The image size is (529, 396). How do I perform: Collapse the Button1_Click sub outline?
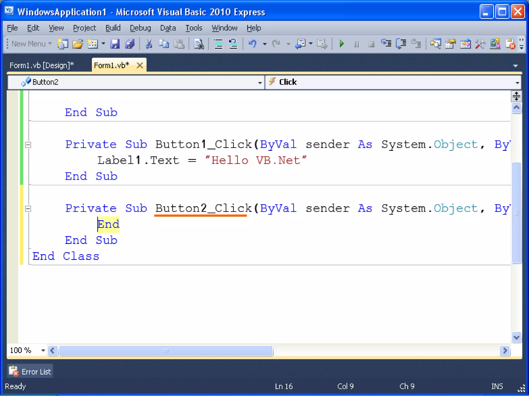(28, 145)
